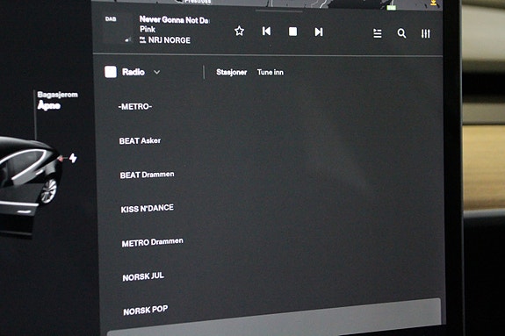This screenshot has width=505, height=336.
Task: Tap the song title Never Gonna Not Dance
Action: pyautogui.click(x=174, y=20)
